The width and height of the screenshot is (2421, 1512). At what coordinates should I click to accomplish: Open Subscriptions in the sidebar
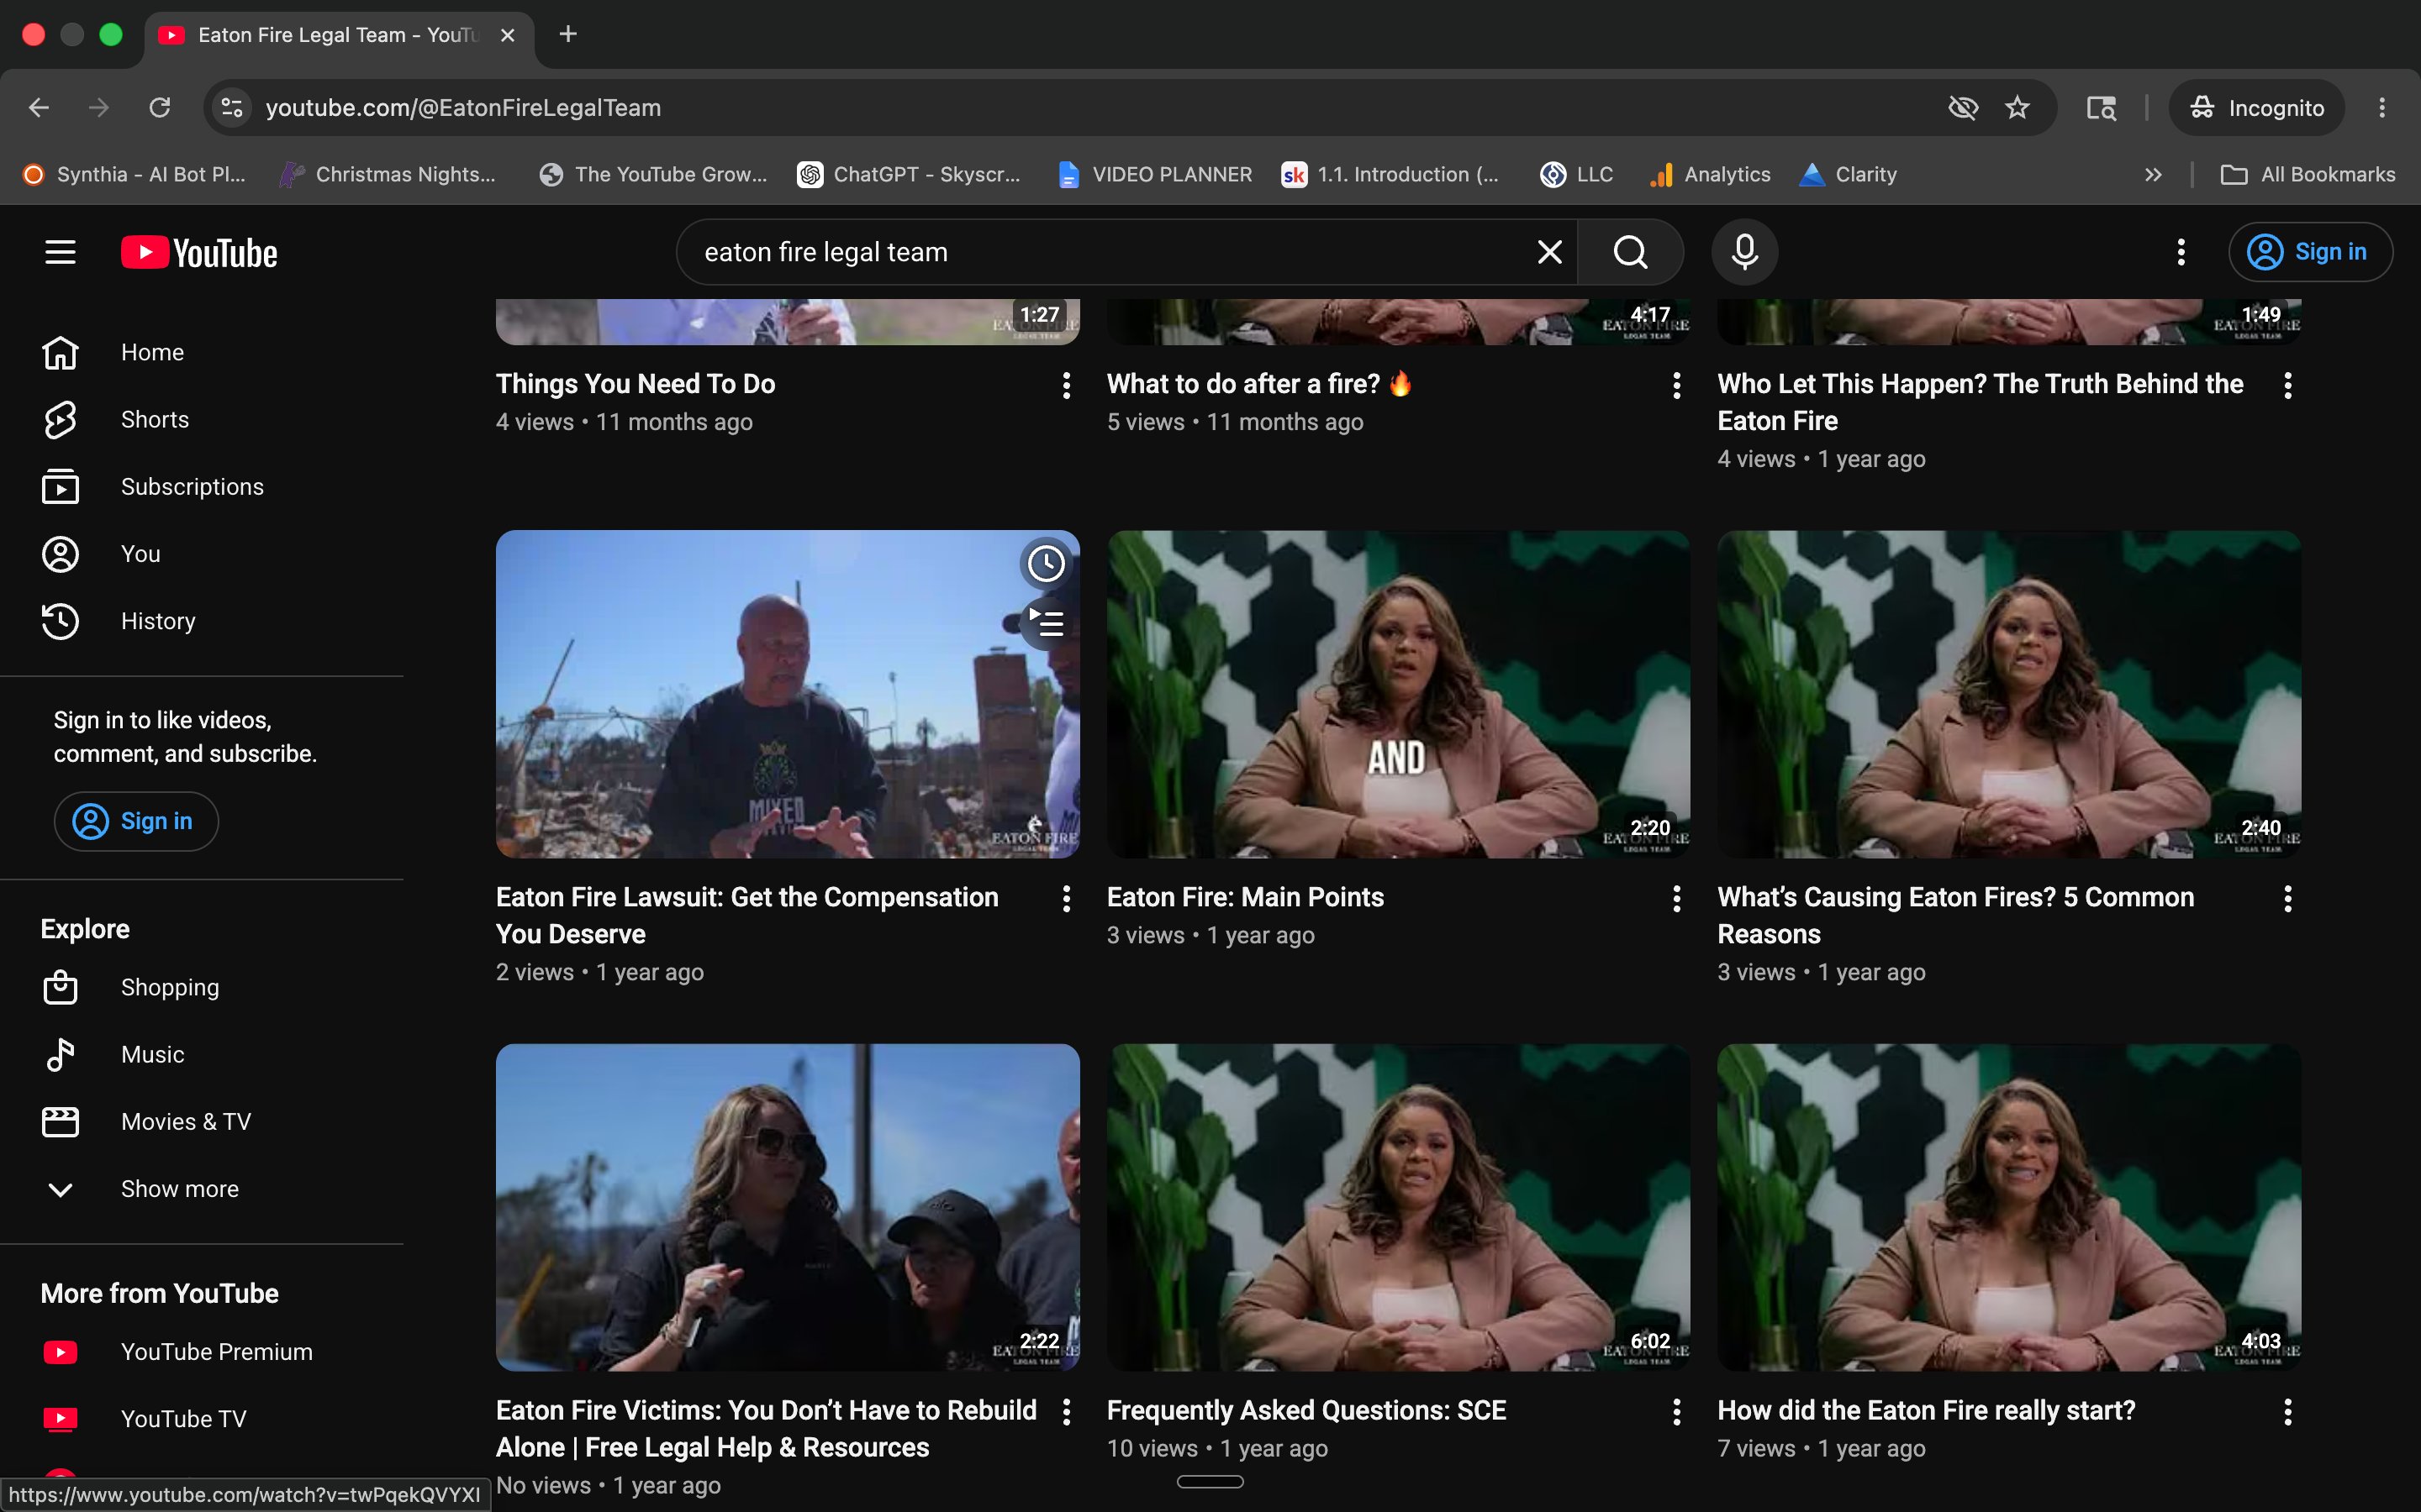[x=202, y=487]
